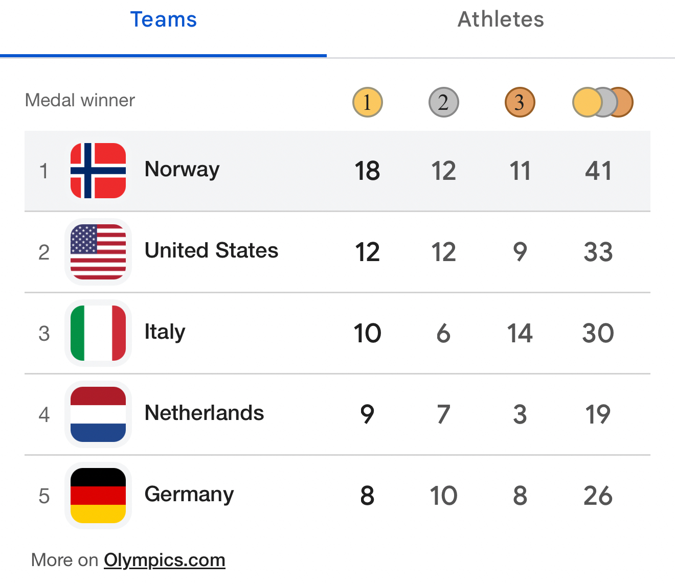Click Italy's bronze medal count 14

coord(520,333)
